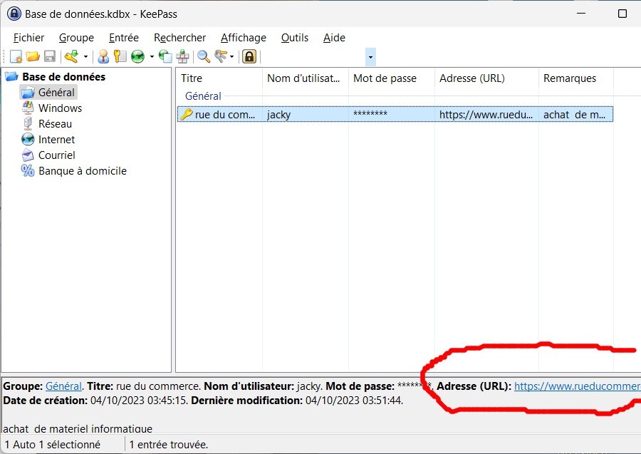Select the Internet group in the tree
This screenshot has height=454, width=641.
56,140
